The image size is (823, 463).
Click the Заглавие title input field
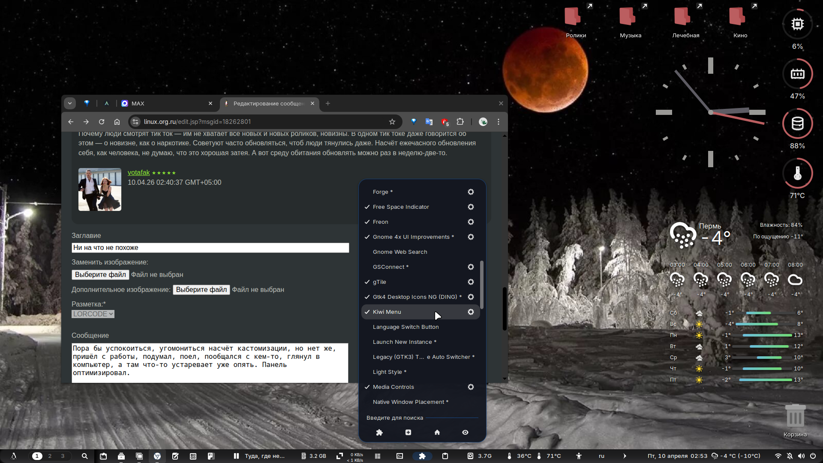(x=210, y=247)
